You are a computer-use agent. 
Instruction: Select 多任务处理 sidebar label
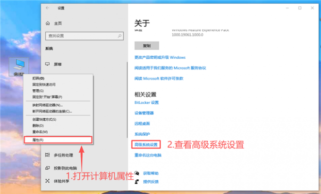point(63,155)
